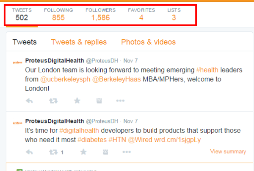Favorite the London team tweet with star
Viewport: 254px width, 171px height.
point(77,101)
